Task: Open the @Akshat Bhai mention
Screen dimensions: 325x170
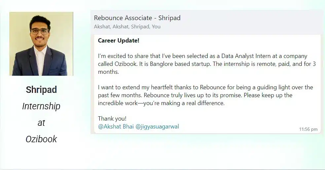Action: point(116,127)
